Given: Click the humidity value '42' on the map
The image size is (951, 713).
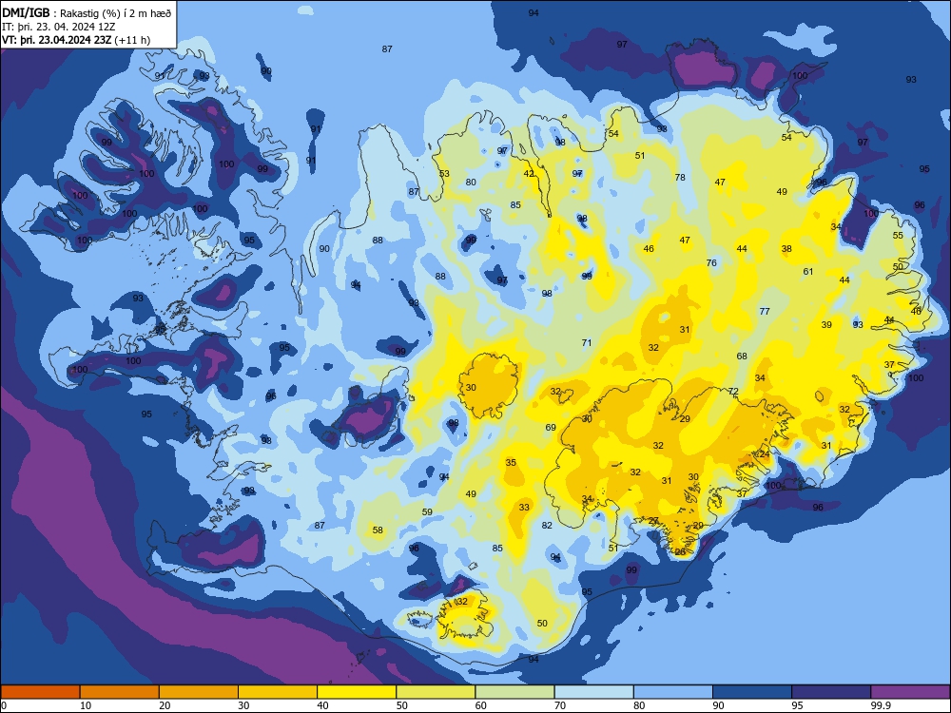Looking at the screenshot, I should [529, 173].
